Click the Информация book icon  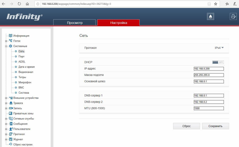11,36
